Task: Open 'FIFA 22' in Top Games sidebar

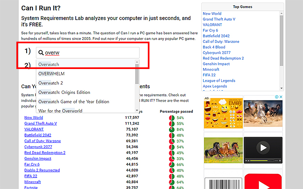Action: [x=209, y=75]
